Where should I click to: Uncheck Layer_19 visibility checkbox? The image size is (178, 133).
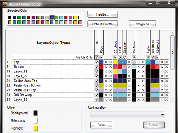(96, 71)
